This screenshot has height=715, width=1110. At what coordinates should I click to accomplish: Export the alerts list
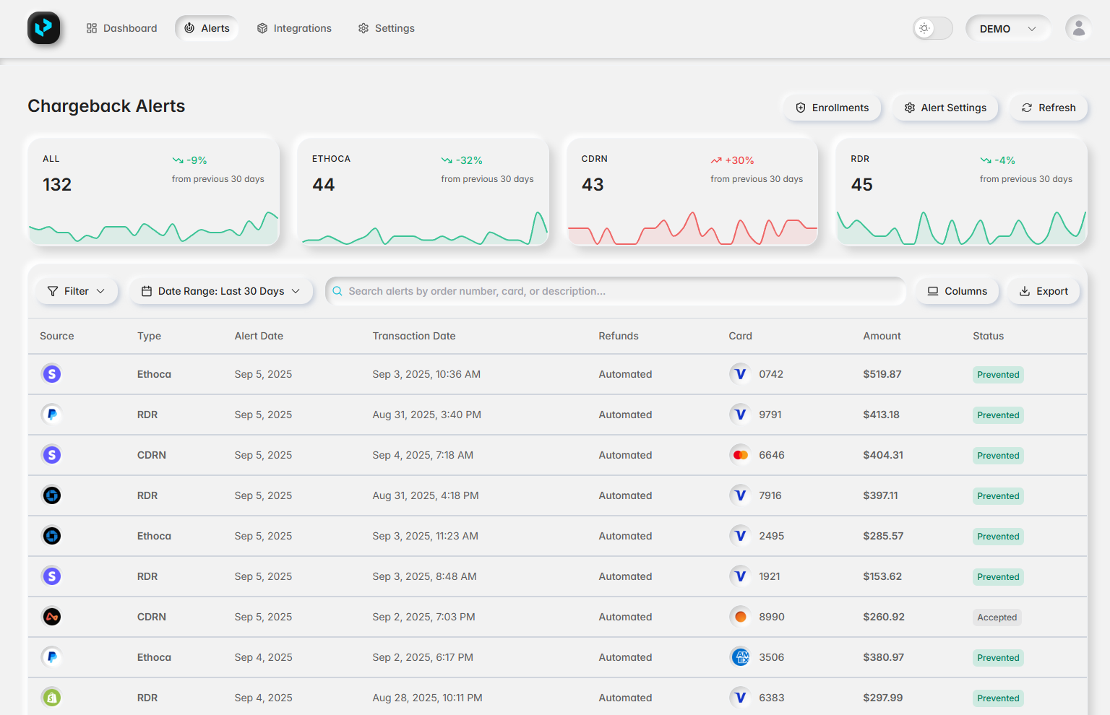(x=1043, y=291)
